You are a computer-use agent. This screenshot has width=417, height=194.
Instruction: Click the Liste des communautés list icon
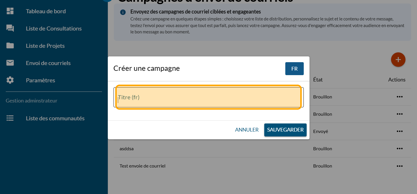(10, 118)
